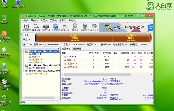Select 大白菜U盘(H:) label in the tree
The height and width of the screenshot is (111, 174).
pyautogui.click(x=40, y=68)
